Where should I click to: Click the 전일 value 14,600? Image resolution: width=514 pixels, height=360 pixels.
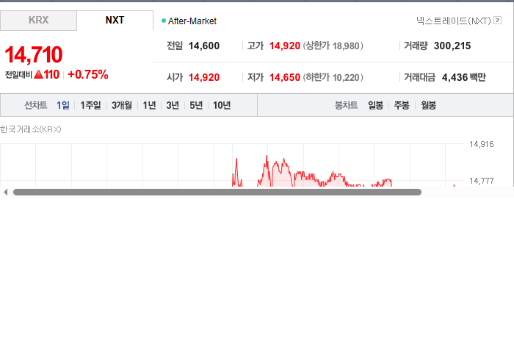[204, 46]
